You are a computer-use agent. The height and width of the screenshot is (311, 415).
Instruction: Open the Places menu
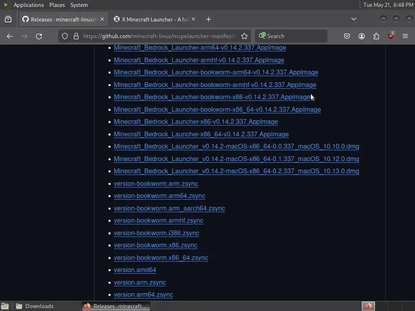pos(57,5)
